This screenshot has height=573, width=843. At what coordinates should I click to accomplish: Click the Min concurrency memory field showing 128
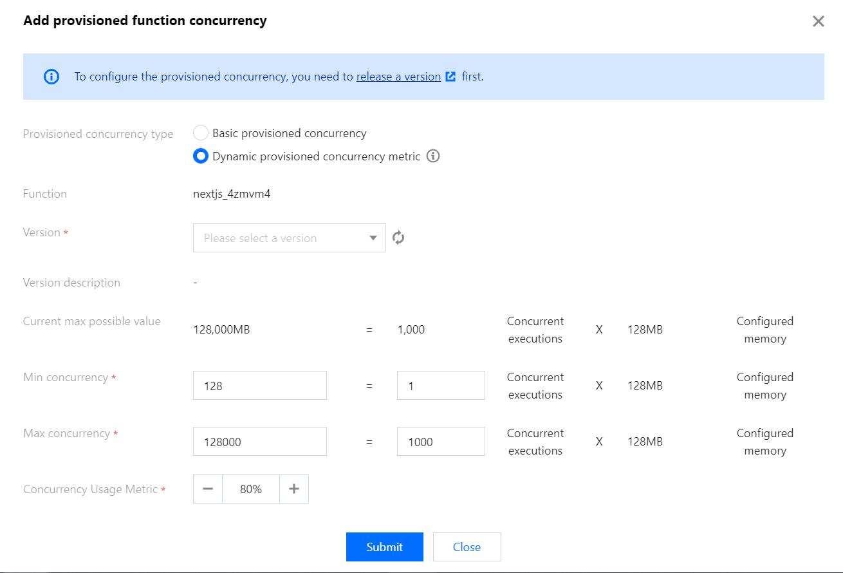[x=259, y=386]
